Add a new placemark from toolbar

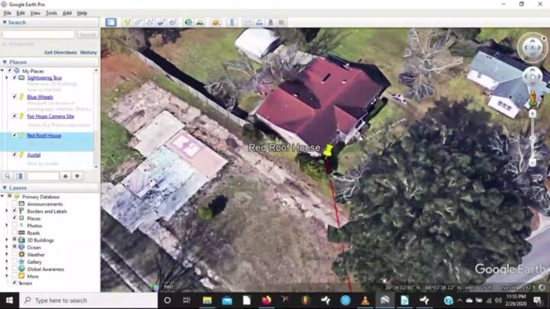(127, 22)
